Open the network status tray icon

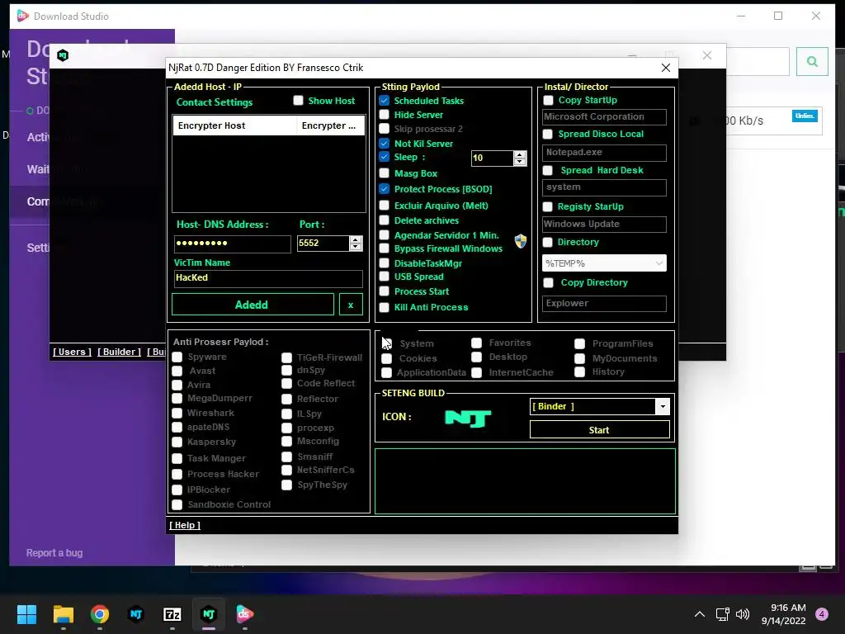pos(722,614)
